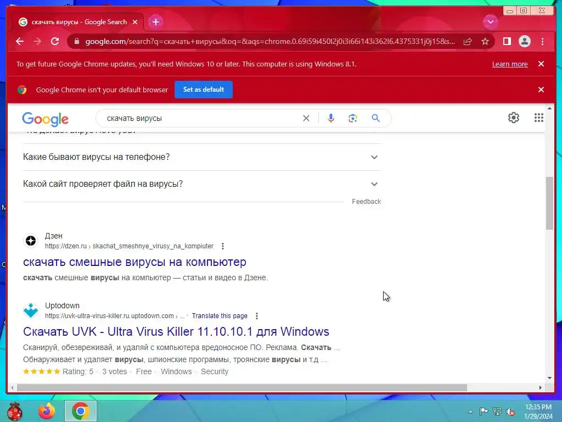Open more options for Дзен result
This screenshot has height=422, width=562.
coord(223,246)
